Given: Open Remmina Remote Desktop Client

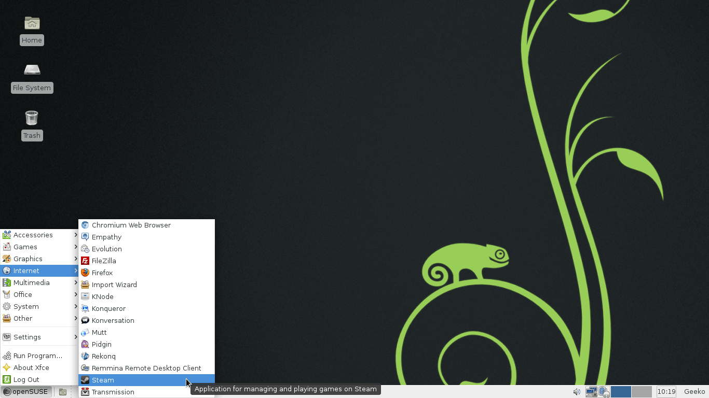Looking at the screenshot, I should tap(146, 368).
